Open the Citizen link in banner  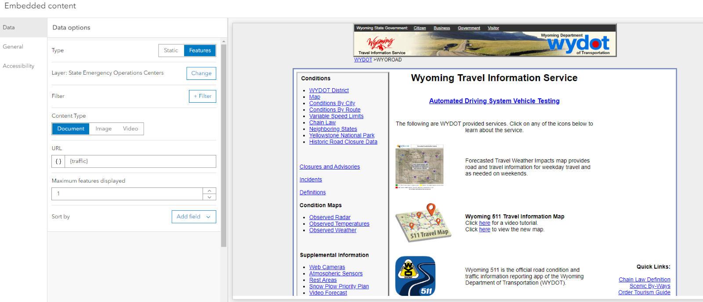[x=420, y=28]
